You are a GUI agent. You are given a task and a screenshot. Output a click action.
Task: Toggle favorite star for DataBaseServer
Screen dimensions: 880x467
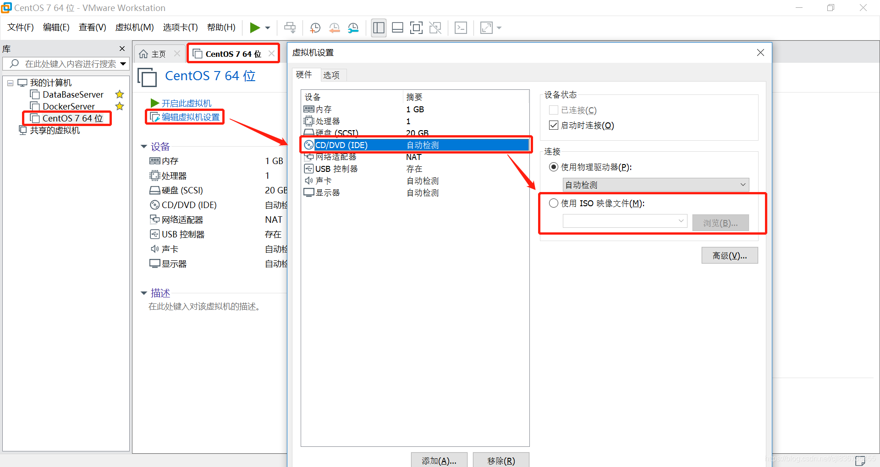pyautogui.click(x=120, y=94)
